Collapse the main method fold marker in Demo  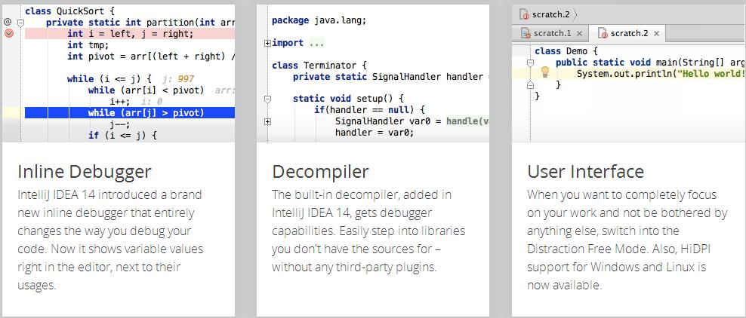pyautogui.click(x=531, y=63)
